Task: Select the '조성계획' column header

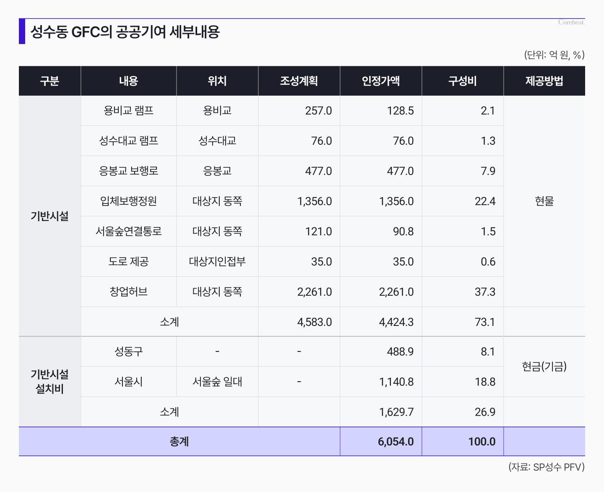Action: [x=299, y=81]
